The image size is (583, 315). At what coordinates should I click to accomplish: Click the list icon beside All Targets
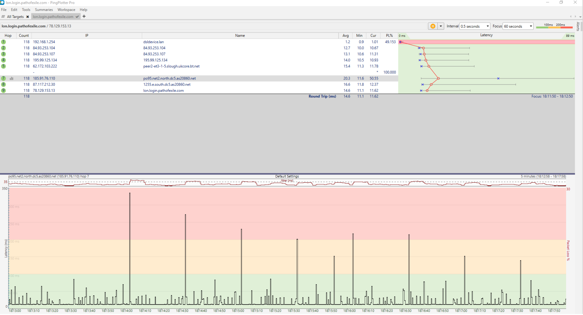point(3,17)
